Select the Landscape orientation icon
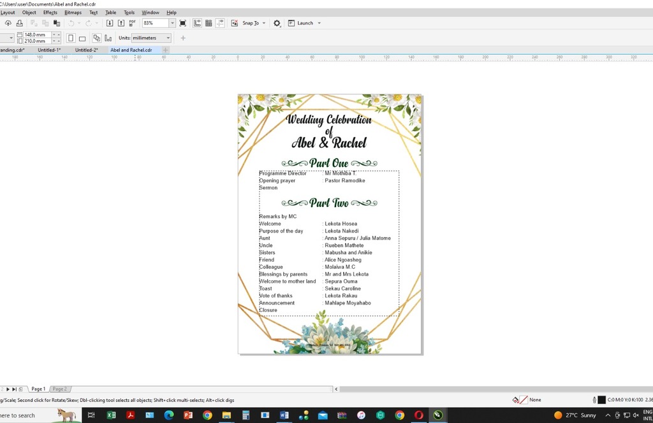Viewport: 653px width, 423px height. (82, 38)
